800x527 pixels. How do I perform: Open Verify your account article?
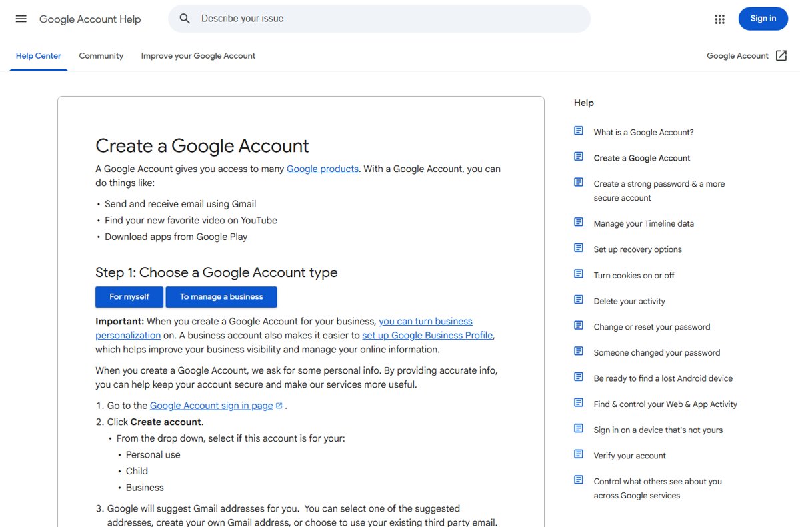pyautogui.click(x=630, y=456)
